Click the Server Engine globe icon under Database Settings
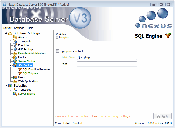Image resolution: width=175 pixels, height=128 pixels. click(x=15, y=61)
